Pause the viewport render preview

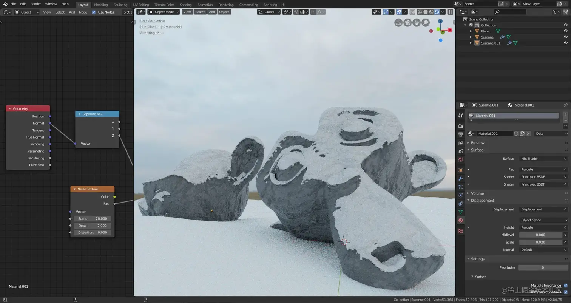pos(450,12)
